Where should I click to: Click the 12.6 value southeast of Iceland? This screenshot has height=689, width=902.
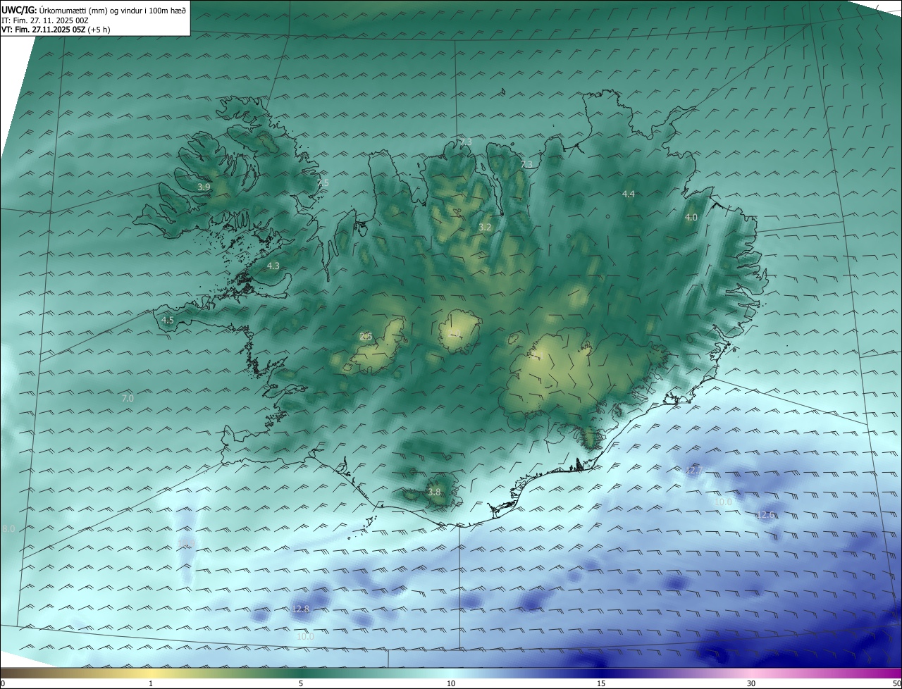tap(766, 515)
